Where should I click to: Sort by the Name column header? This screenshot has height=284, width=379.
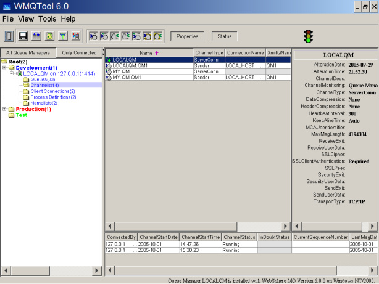[x=149, y=53]
